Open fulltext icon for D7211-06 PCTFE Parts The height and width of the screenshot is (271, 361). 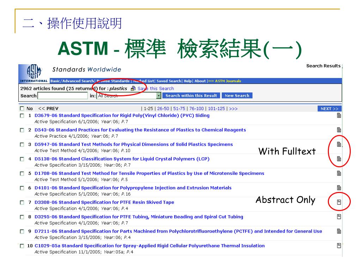click(x=339, y=231)
